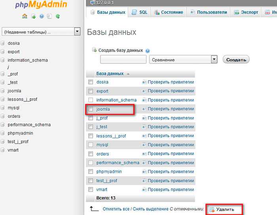Open the test_j_prof database link in the table
Image resolution: width=277 pixels, height=215 pixels.
[x=106, y=181]
